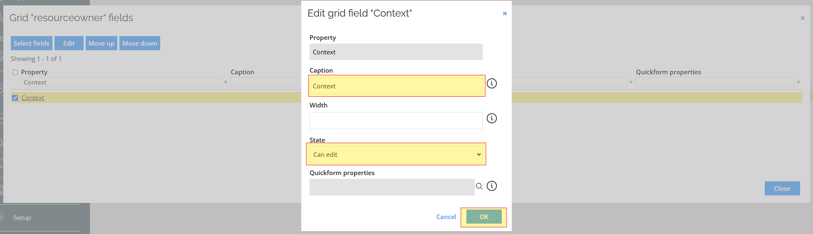Open the Caption field info icon
Viewport: 813px width, 234px height.
point(492,83)
